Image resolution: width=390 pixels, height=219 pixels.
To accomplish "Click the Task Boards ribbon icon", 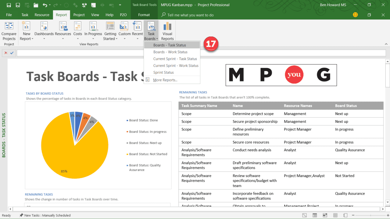I will [x=151, y=27].
